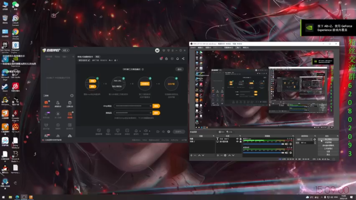Screen dimensions: 356x200
Task: Mute the microphone channel in OBS mixer
Action: click(x=287, y=144)
